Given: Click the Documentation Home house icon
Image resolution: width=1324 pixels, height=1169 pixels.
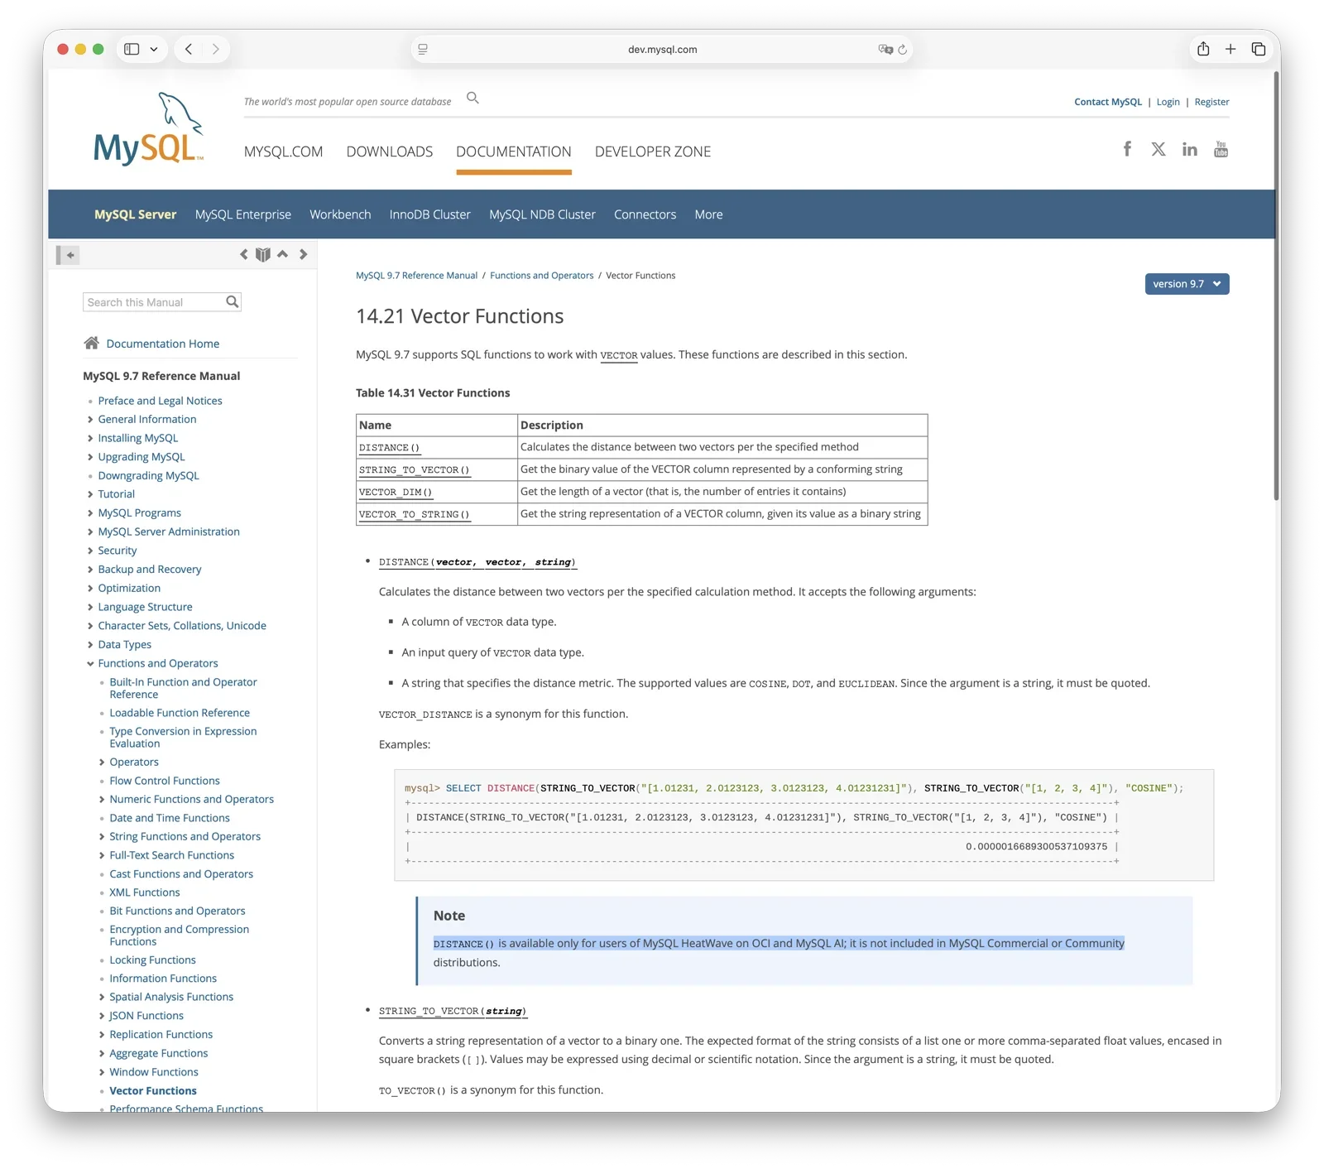Looking at the screenshot, I should (x=91, y=343).
